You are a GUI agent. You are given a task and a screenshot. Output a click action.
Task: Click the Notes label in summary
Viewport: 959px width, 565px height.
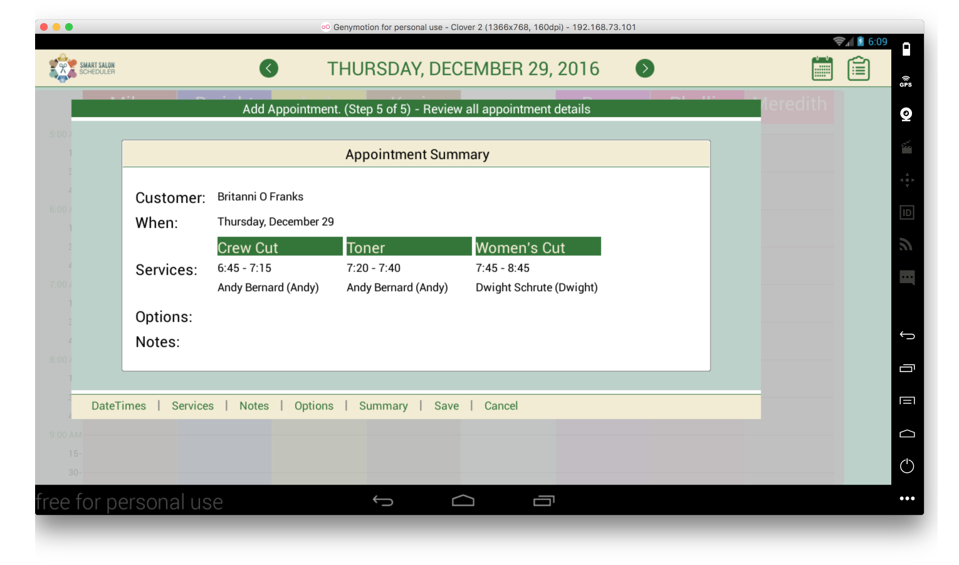158,342
